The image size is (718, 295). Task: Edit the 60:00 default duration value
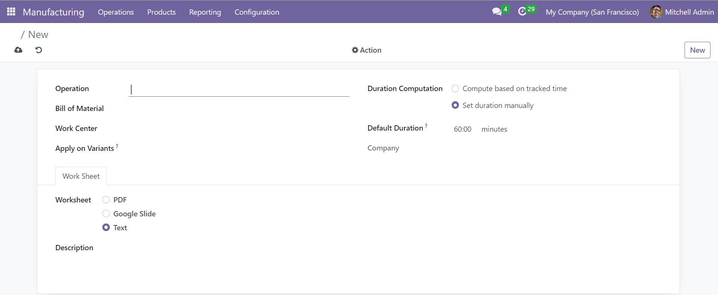pyautogui.click(x=463, y=129)
